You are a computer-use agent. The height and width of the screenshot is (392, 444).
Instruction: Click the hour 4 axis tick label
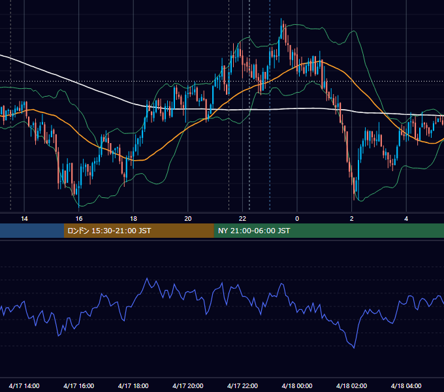(406, 219)
